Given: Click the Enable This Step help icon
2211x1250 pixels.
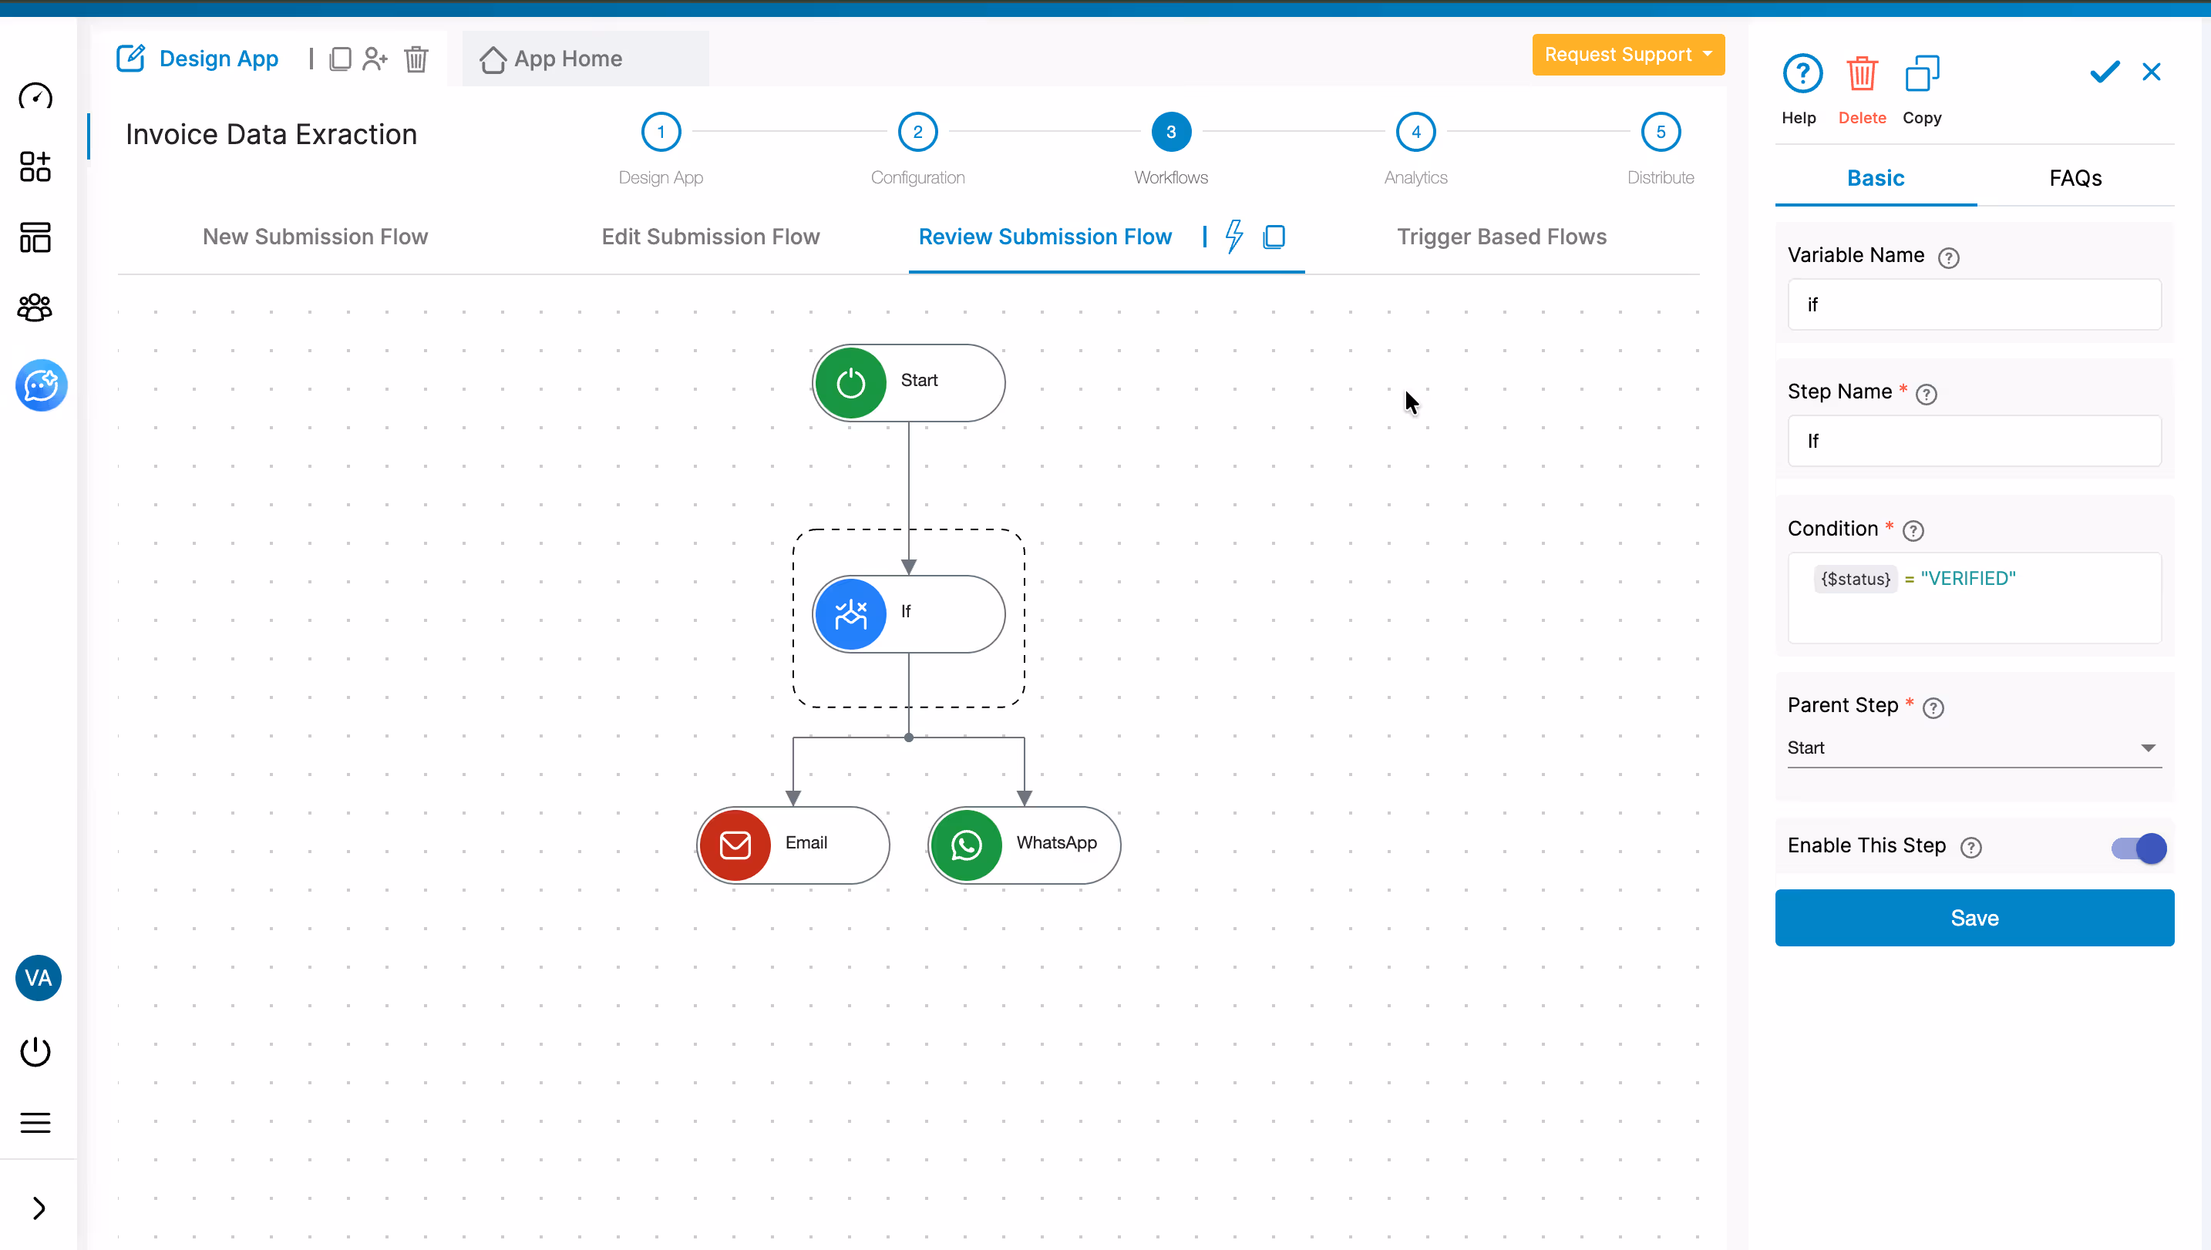Looking at the screenshot, I should [1970, 848].
